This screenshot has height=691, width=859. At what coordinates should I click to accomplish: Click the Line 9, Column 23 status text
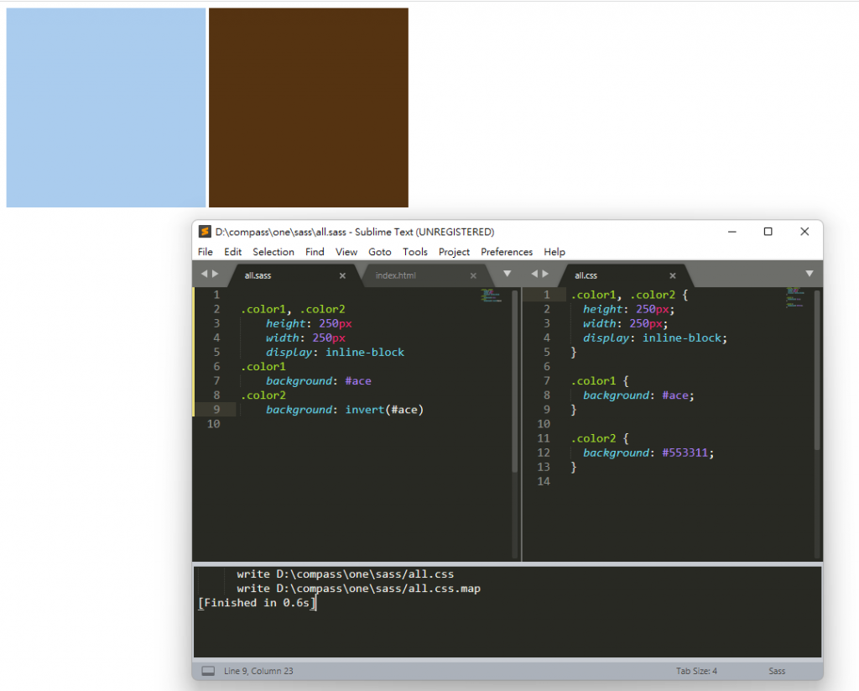258,671
